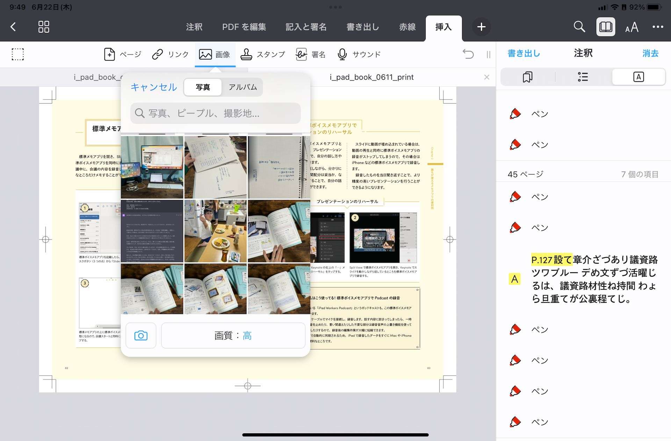Open the thumbnail grid view icon
This screenshot has width=671, height=441.
[44, 27]
